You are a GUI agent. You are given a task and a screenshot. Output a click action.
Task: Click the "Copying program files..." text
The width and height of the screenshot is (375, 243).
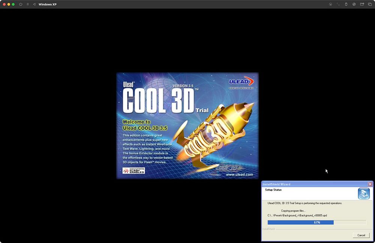[293, 211]
